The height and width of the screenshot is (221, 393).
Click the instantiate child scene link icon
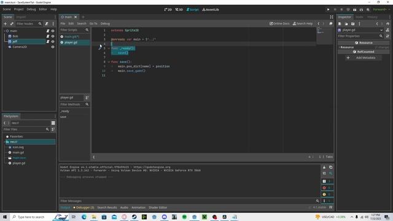[12, 23]
